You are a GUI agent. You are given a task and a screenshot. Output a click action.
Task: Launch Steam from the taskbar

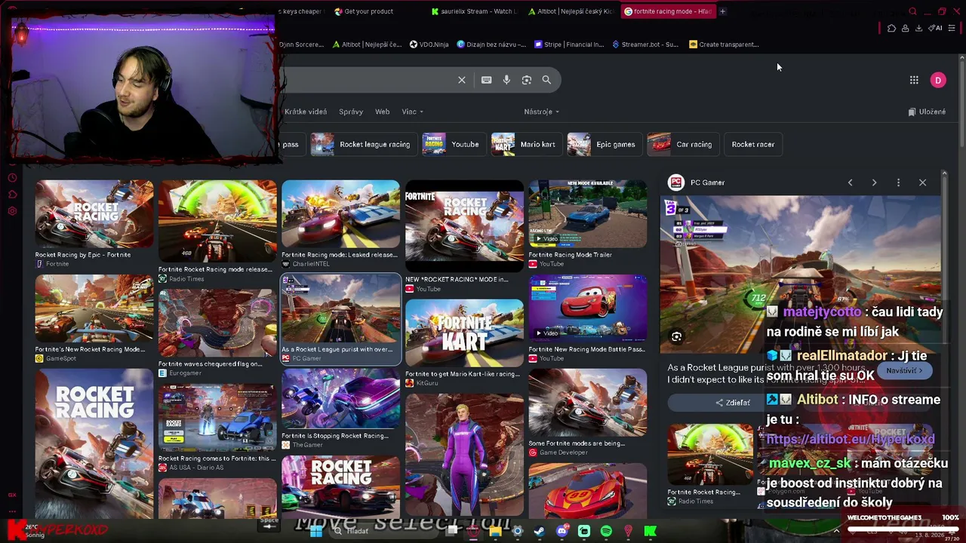point(539,532)
